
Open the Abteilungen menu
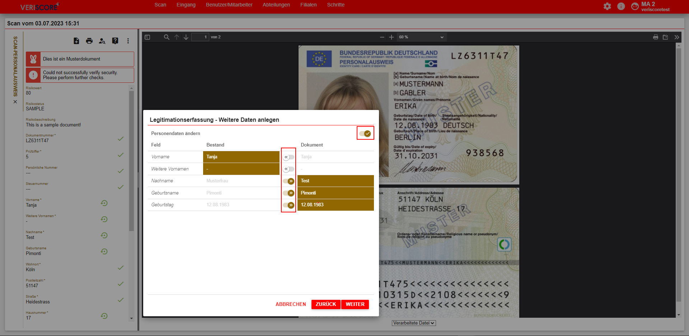[276, 5]
